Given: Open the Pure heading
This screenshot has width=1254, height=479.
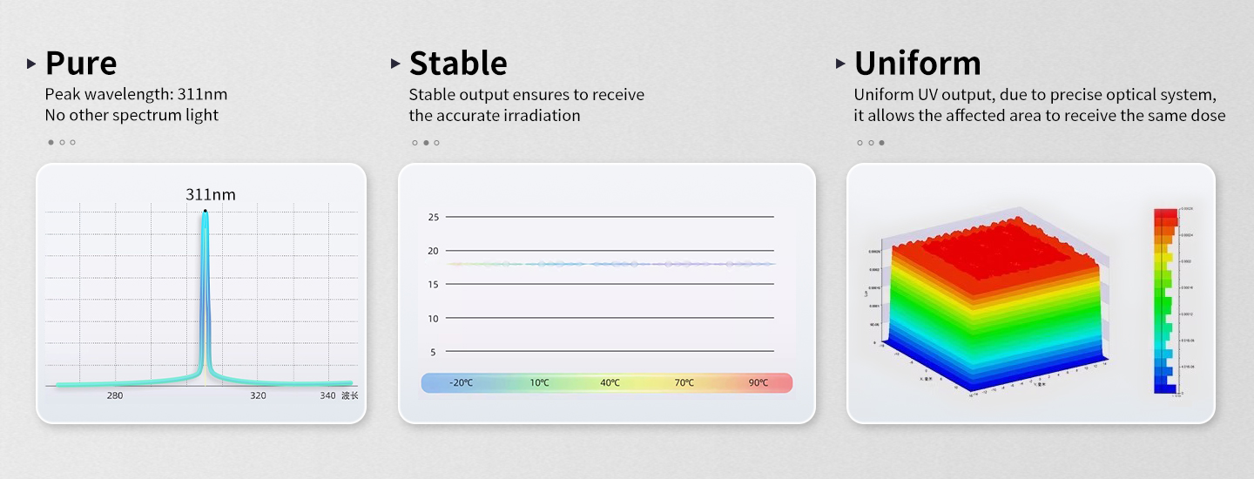Looking at the screenshot, I should 81,64.
